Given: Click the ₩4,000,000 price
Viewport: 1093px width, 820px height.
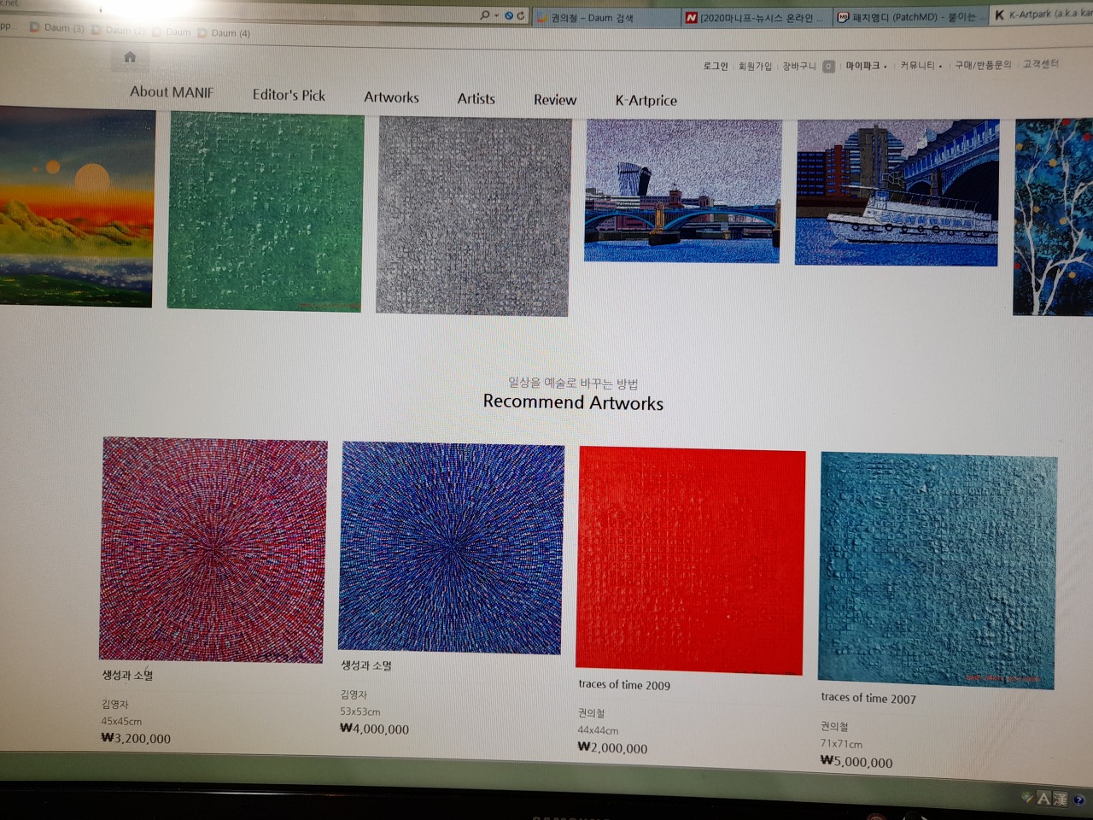Looking at the screenshot, I should click(x=374, y=729).
